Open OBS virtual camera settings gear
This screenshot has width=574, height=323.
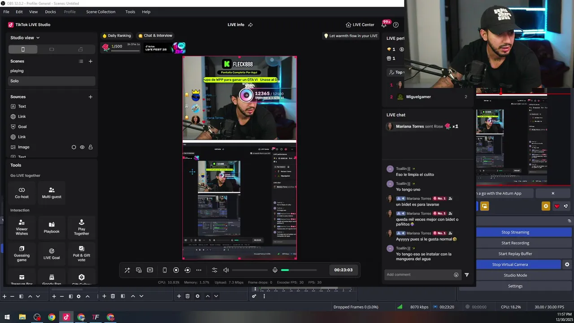pyautogui.click(x=567, y=265)
